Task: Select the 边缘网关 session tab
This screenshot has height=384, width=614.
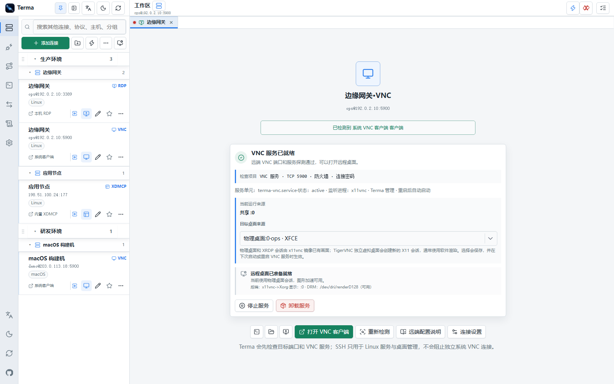Action: tap(153, 22)
